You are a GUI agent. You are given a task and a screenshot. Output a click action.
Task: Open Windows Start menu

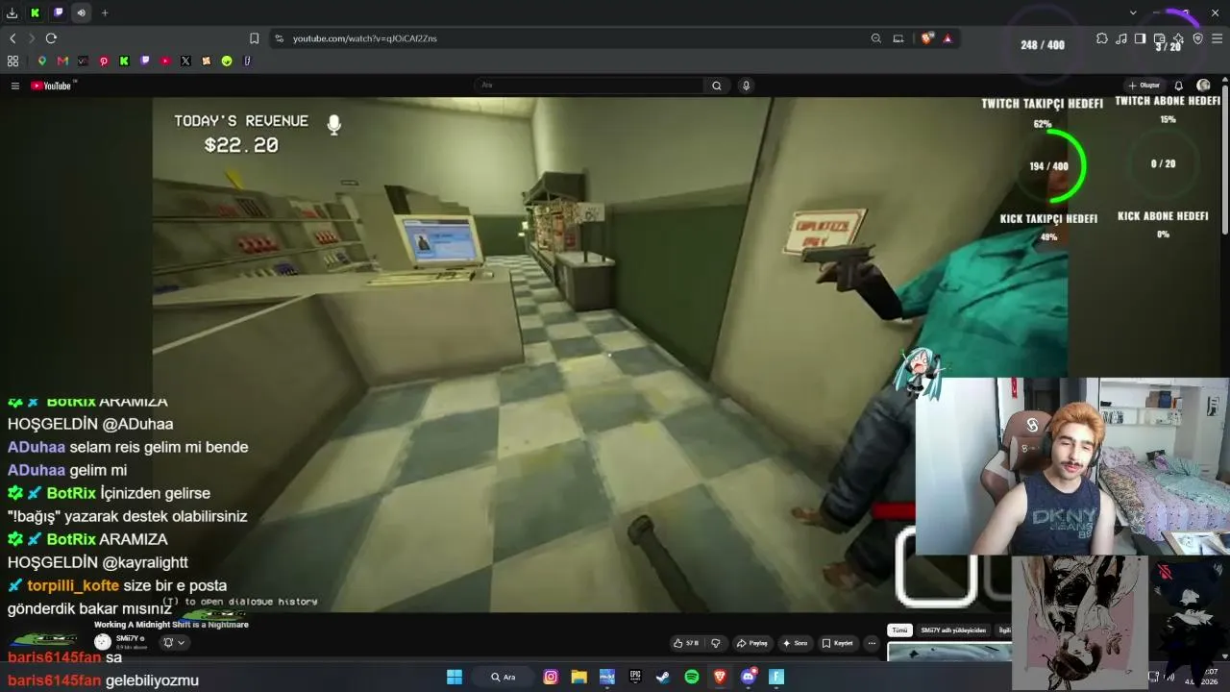click(455, 677)
